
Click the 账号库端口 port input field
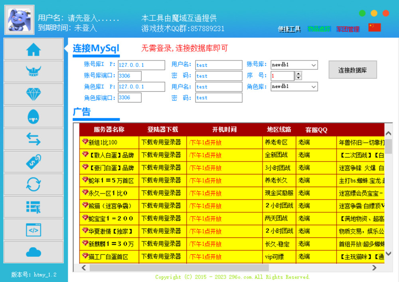130,76
